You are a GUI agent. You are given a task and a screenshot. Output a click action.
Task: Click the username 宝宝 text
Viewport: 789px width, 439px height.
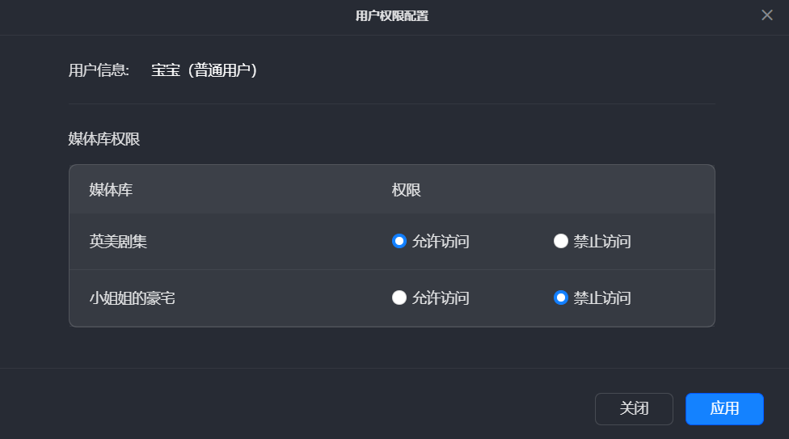166,70
